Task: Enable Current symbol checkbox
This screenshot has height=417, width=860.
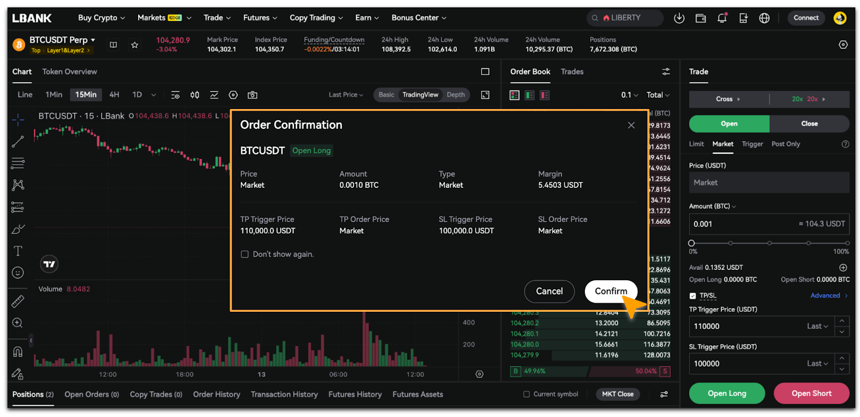Action: [x=527, y=394]
